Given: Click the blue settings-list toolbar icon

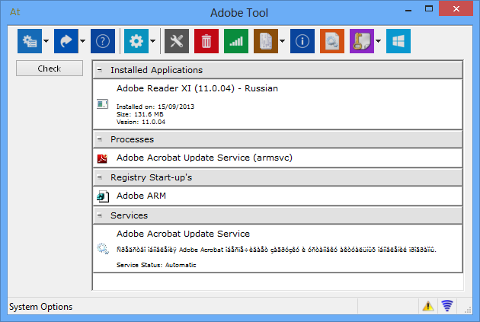Looking at the screenshot, I should pos(30,41).
